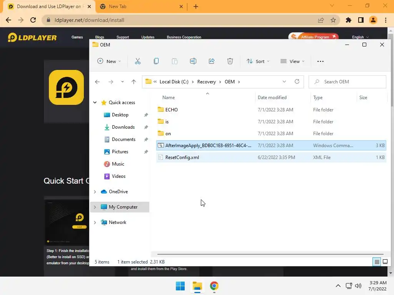Image resolution: width=394 pixels, height=295 pixels.
Task: Select Videos in Quick access
Action: (119, 176)
